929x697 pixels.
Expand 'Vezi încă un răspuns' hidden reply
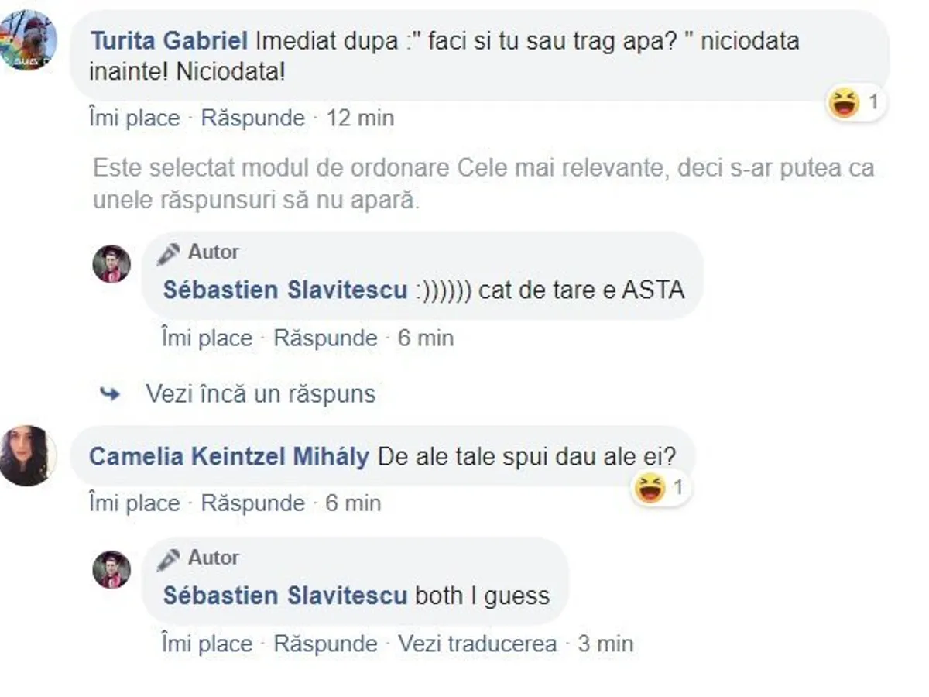[260, 393]
